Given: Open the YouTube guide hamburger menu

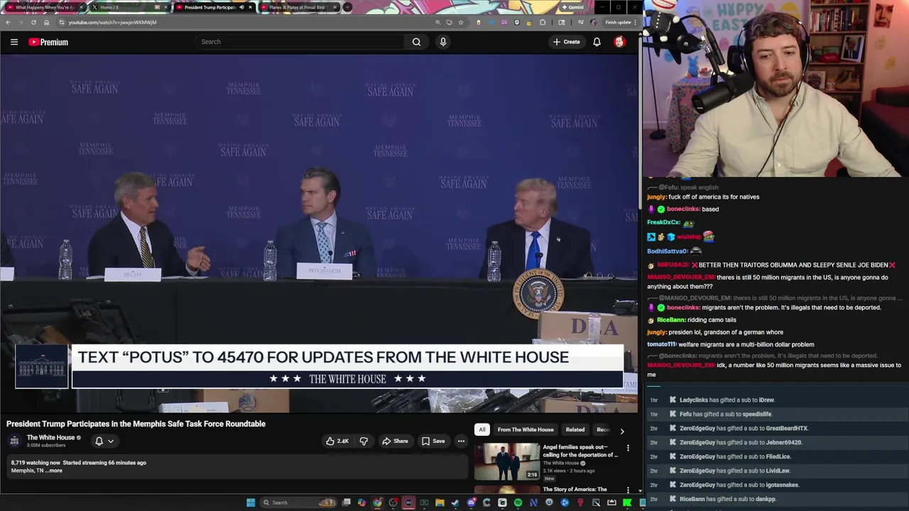Looking at the screenshot, I should 13,42.
